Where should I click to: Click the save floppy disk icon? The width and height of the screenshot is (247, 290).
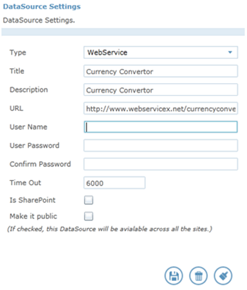tap(174, 276)
